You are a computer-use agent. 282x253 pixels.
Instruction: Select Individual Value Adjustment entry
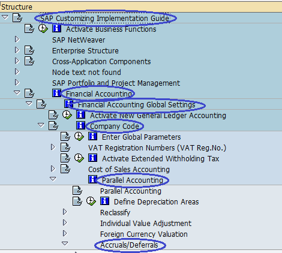146,224
